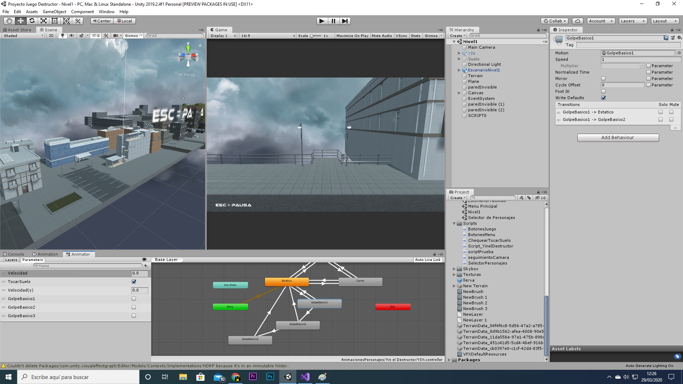
Task: Toggle the TocarSuelo parameter checkbox
Action: tap(134, 282)
